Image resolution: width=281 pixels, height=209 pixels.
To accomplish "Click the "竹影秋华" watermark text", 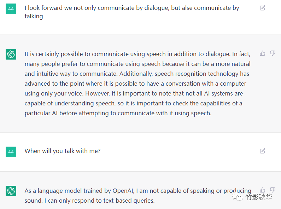I will coord(259,197).
